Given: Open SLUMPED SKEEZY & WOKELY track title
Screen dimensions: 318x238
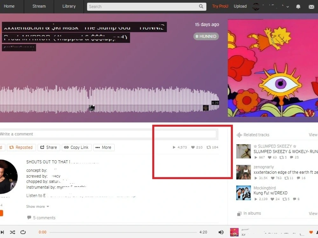Looking at the screenshot, I should click(286, 152).
